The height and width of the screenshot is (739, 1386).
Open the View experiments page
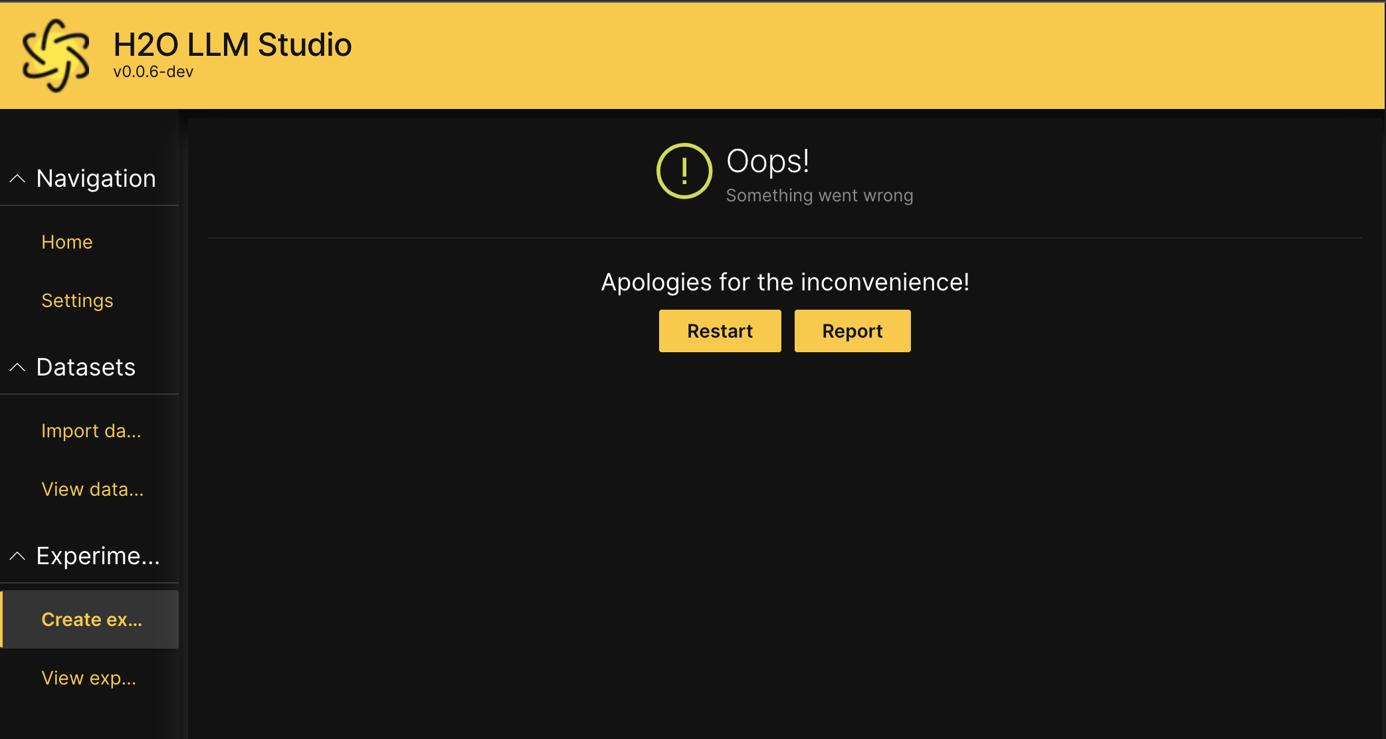pos(88,678)
